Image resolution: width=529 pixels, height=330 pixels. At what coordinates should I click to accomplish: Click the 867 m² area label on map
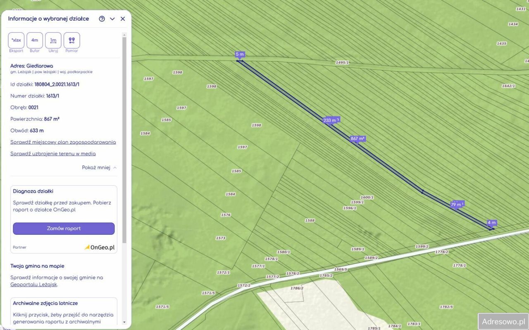click(x=357, y=139)
